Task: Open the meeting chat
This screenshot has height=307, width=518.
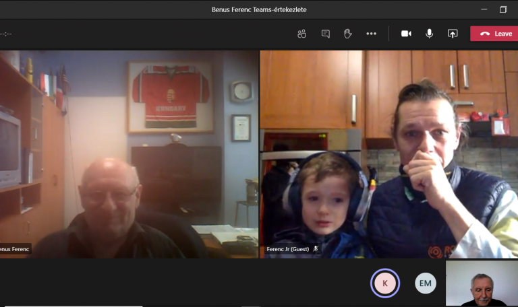Action: coord(325,34)
